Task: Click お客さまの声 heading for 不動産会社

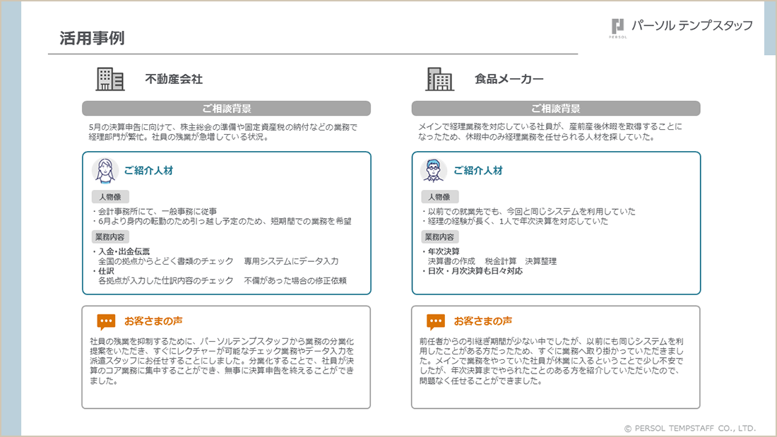Action: 153,321
